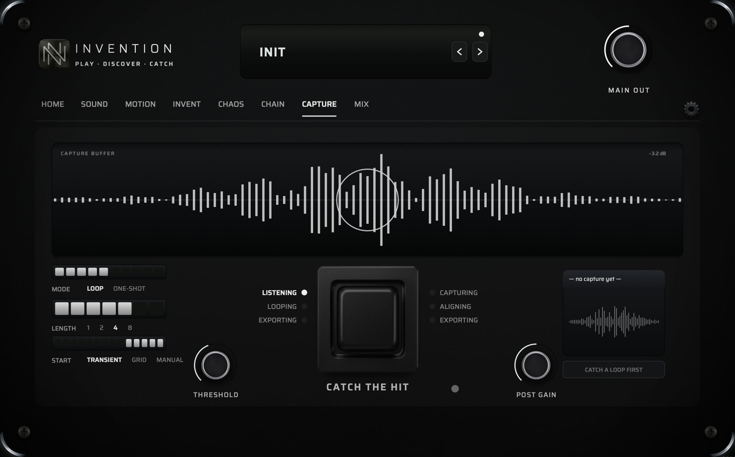Image resolution: width=735 pixels, height=457 pixels.
Task: Click the CAPTURE BUFFER label
Action: click(x=88, y=153)
